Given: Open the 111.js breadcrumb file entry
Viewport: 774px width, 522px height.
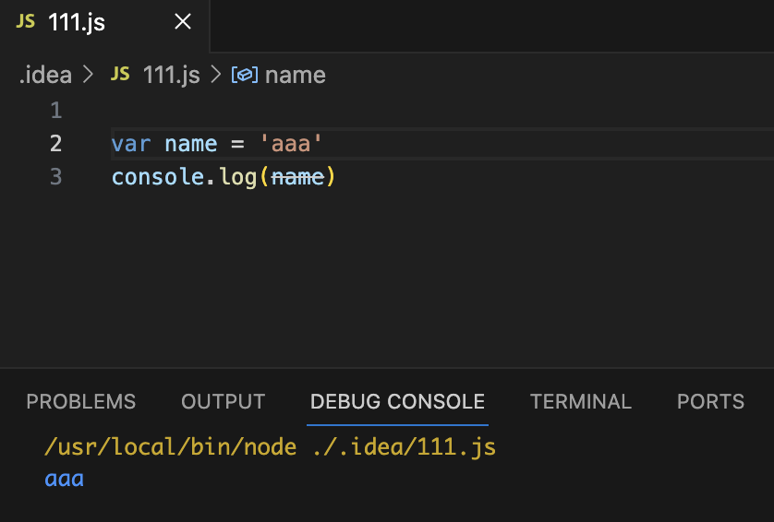Looking at the screenshot, I should [172, 75].
